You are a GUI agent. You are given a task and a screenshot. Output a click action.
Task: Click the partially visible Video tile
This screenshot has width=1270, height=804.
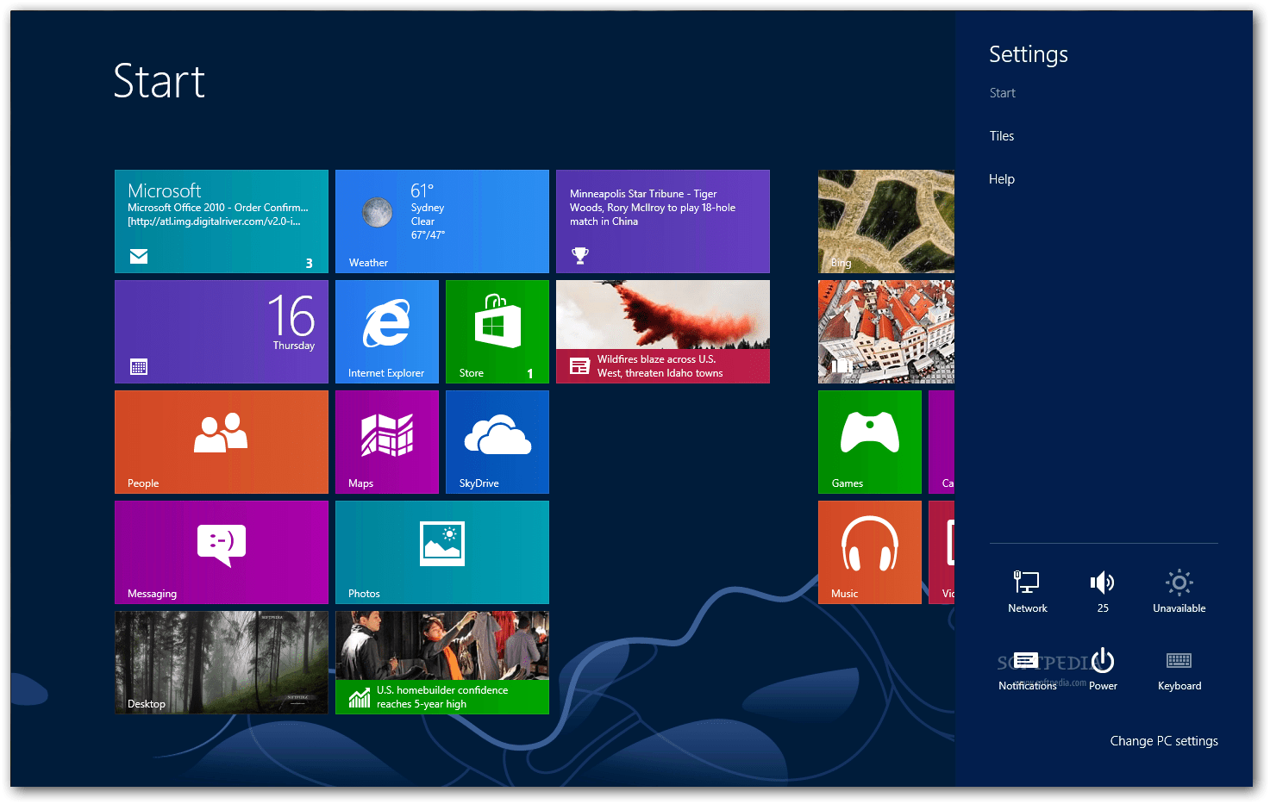(942, 552)
